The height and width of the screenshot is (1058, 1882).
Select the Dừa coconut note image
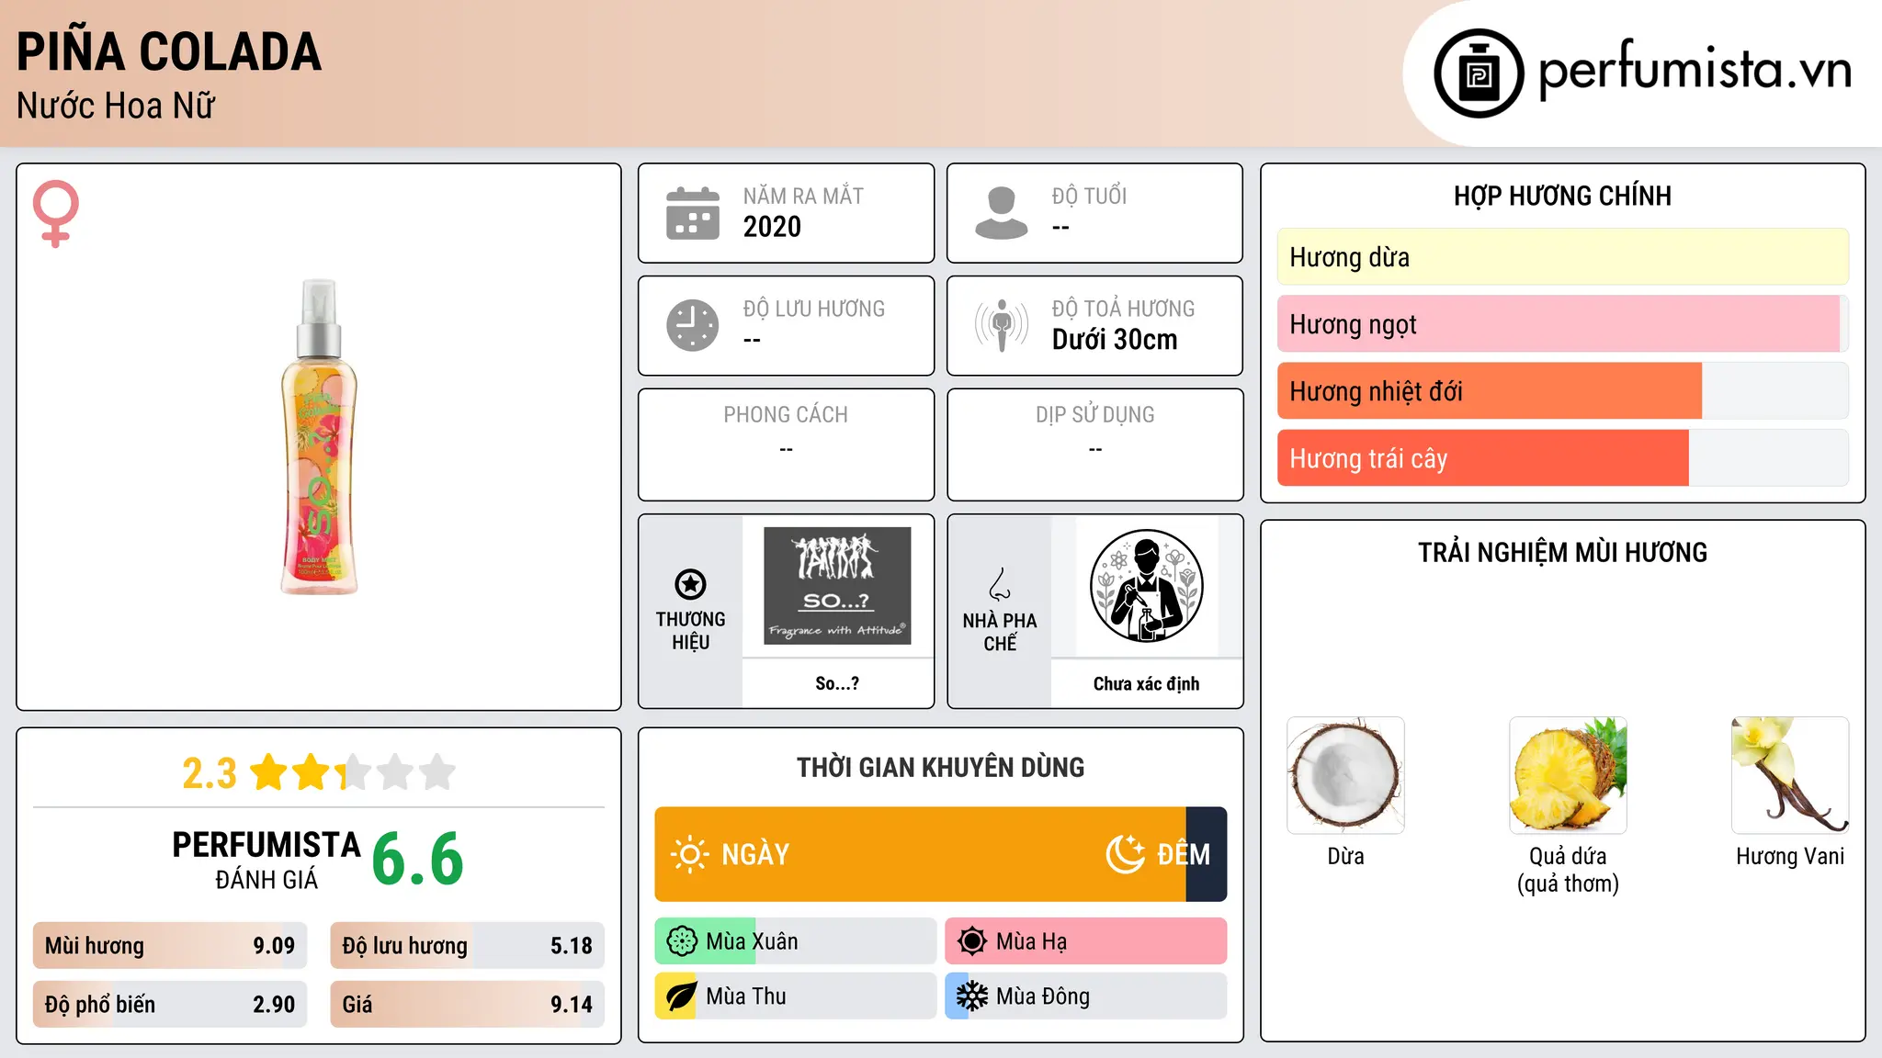tap(1345, 775)
